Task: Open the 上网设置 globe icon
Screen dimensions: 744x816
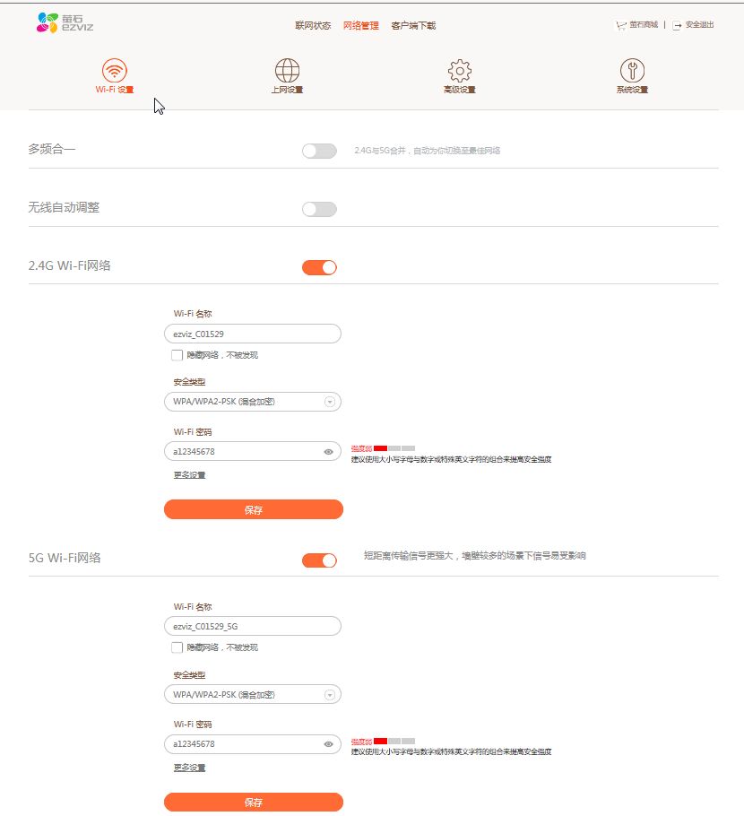Action: tap(287, 71)
